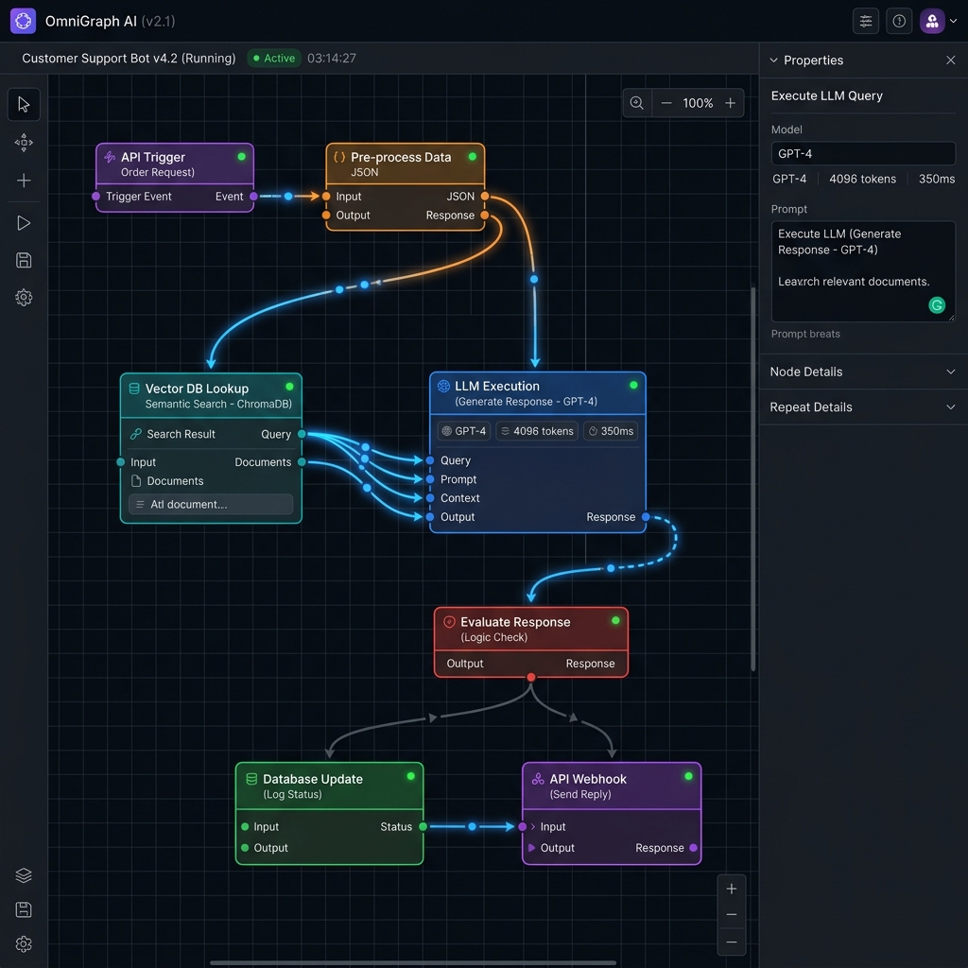Save workflow using upper save icon
This screenshot has width=968, height=968.
click(x=24, y=260)
